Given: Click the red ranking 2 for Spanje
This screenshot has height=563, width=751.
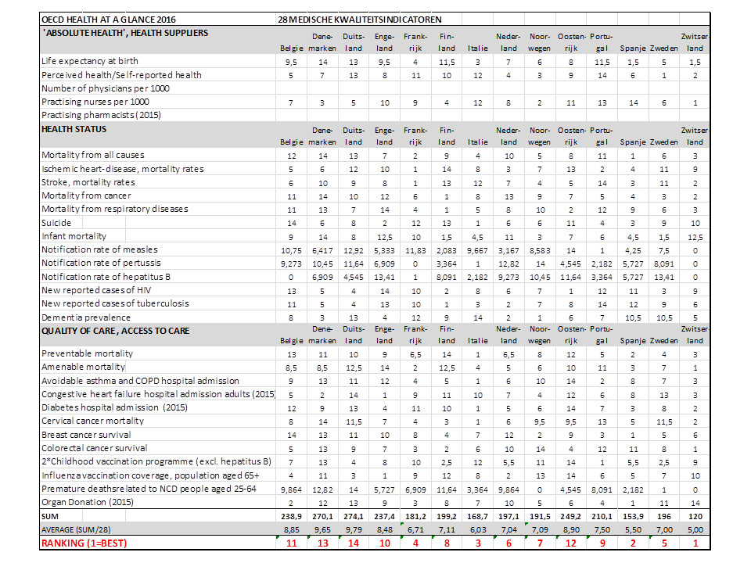Looking at the screenshot, I should (633, 543).
